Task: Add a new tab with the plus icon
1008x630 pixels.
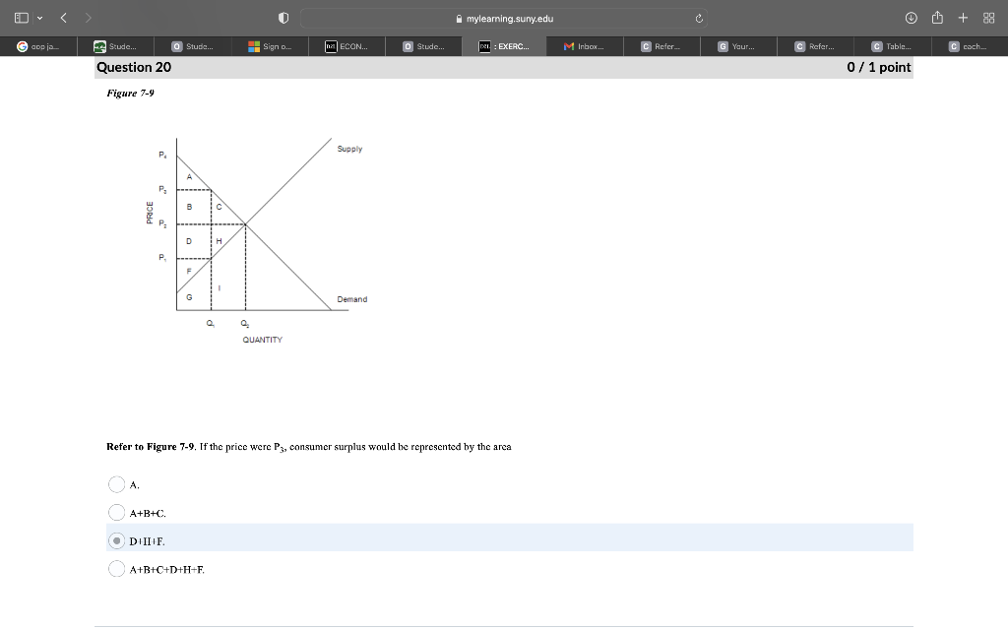Action: tap(963, 18)
